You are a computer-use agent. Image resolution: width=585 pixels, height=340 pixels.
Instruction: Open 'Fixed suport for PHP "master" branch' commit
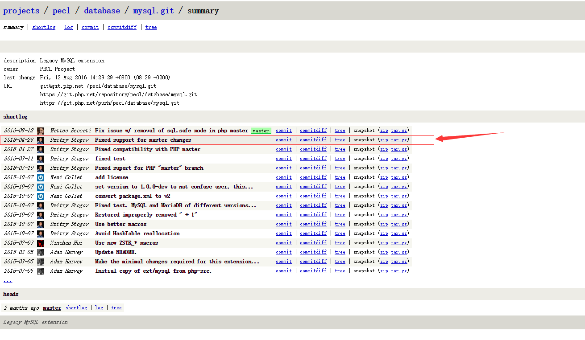tap(149, 168)
